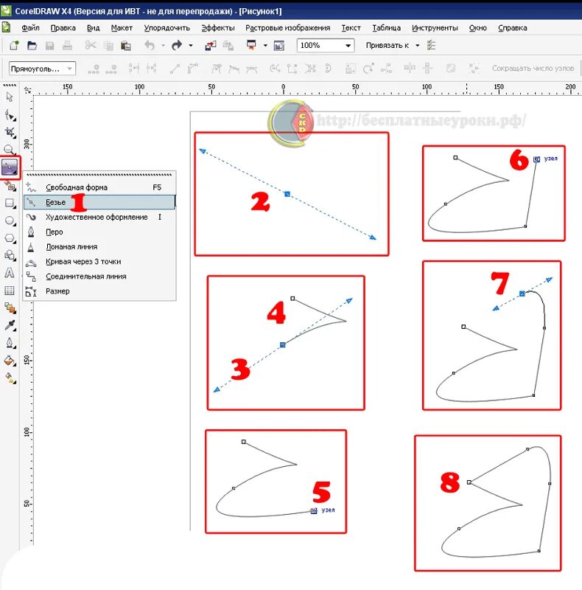Select the Pick arrow tool
Image resolution: width=582 pixels, height=590 pixels.
(10, 97)
